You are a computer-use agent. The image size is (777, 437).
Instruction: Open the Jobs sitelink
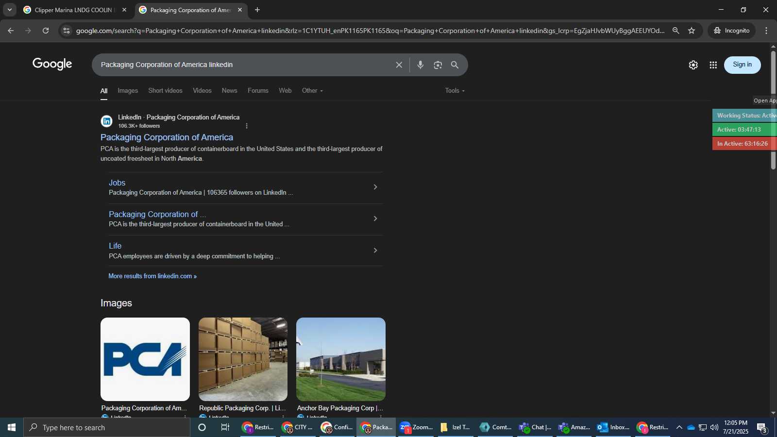click(x=117, y=183)
